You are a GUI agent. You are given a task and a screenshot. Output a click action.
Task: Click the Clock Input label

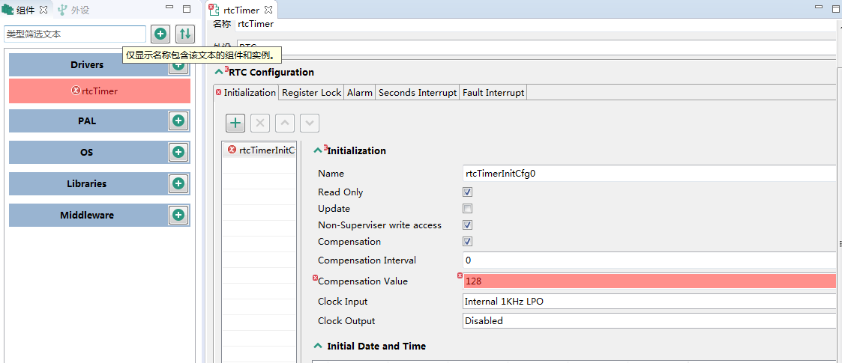pos(343,302)
